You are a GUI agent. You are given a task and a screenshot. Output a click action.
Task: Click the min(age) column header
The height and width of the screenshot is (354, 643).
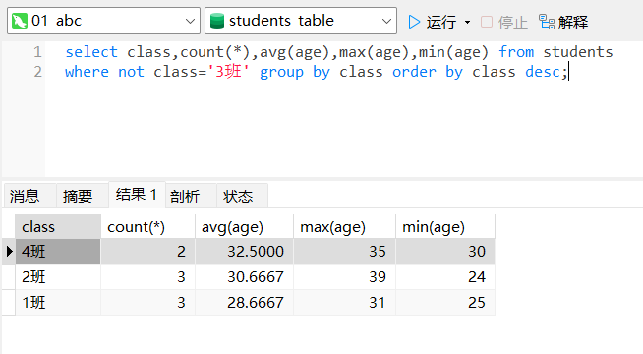pos(445,226)
